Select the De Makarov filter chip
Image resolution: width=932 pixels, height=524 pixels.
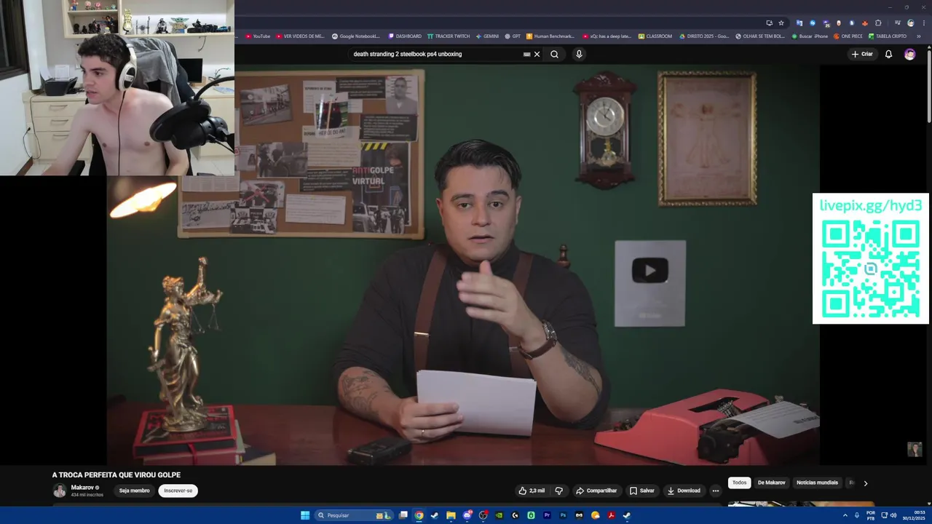tap(772, 483)
